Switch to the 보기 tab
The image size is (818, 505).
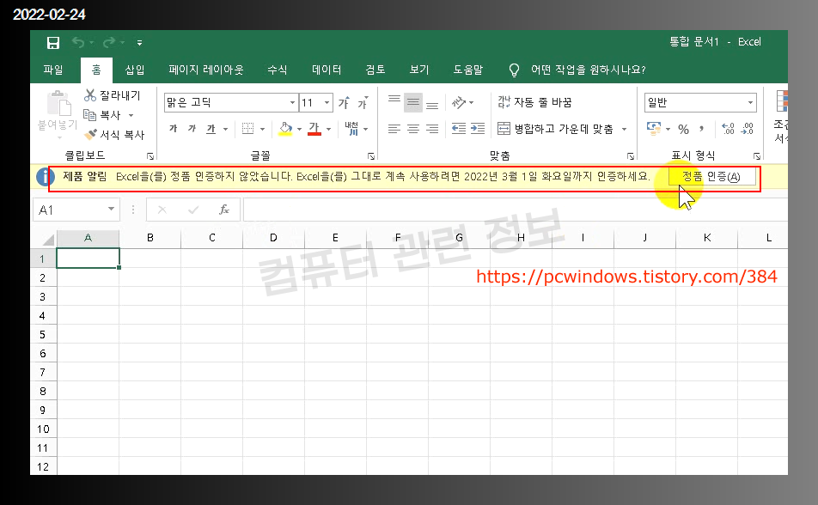point(419,70)
